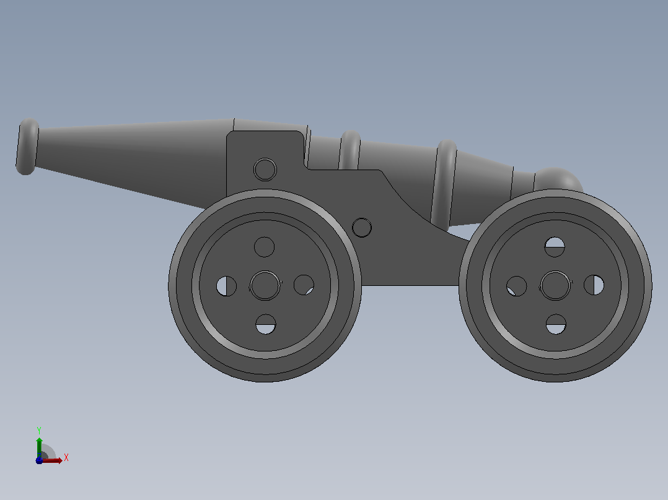
Task: Click the blue Z axis ball at triad origin
Action: click(x=39, y=460)
